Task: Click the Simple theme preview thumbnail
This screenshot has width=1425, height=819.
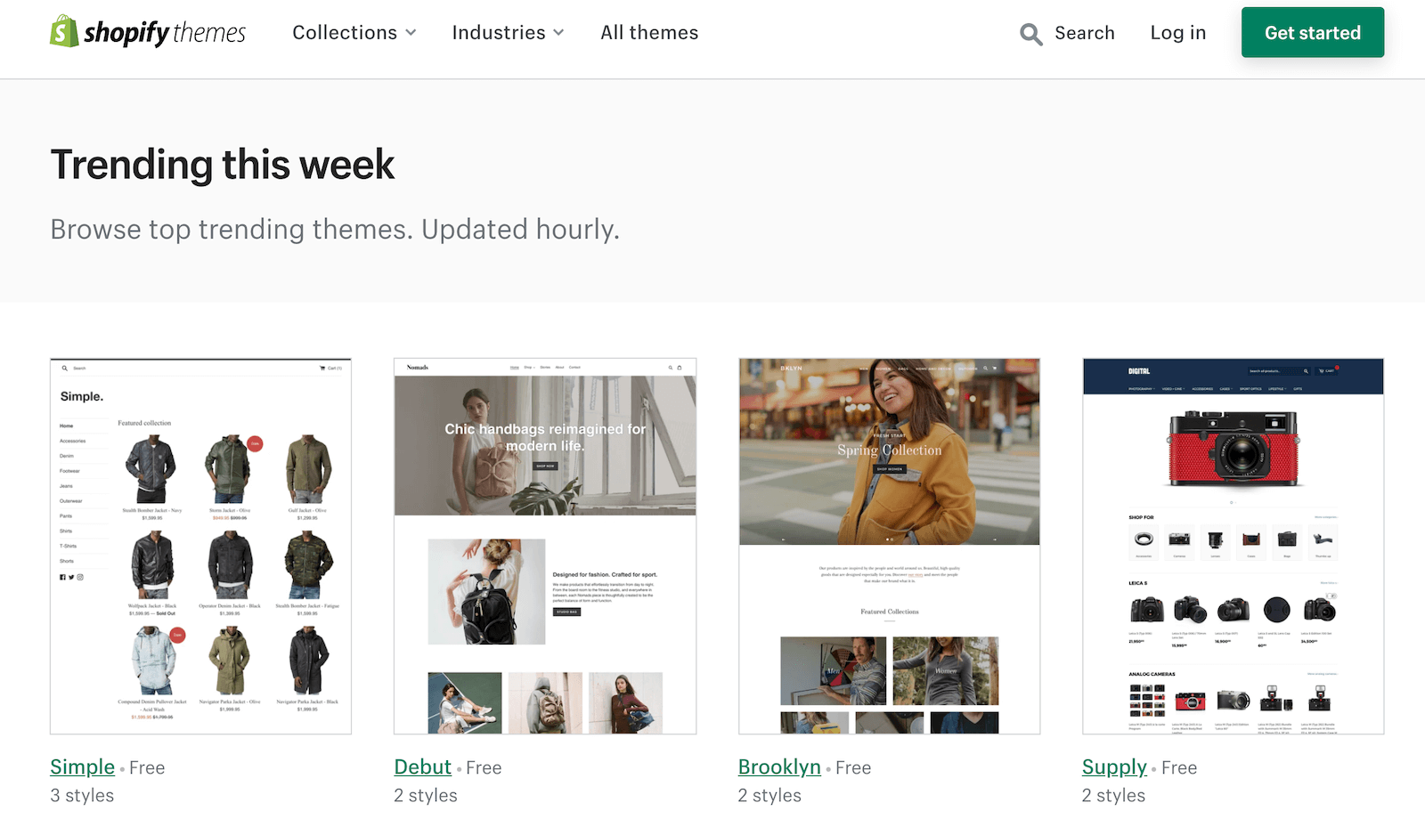Action: tap(200, 545)
